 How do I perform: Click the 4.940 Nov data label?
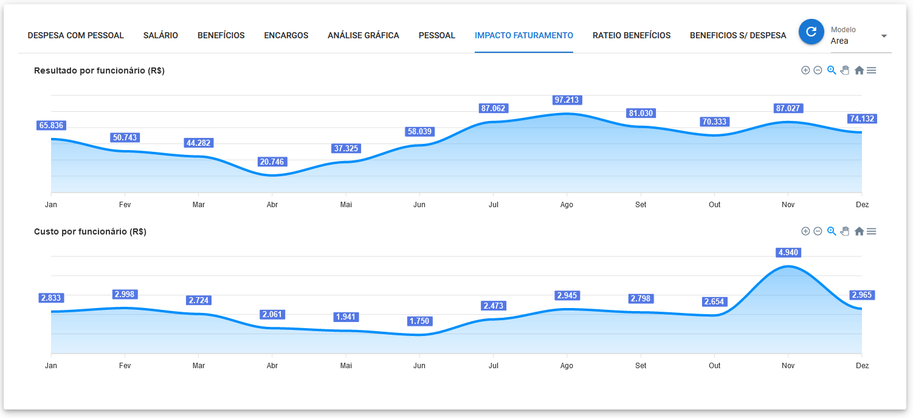click(788, 253)
